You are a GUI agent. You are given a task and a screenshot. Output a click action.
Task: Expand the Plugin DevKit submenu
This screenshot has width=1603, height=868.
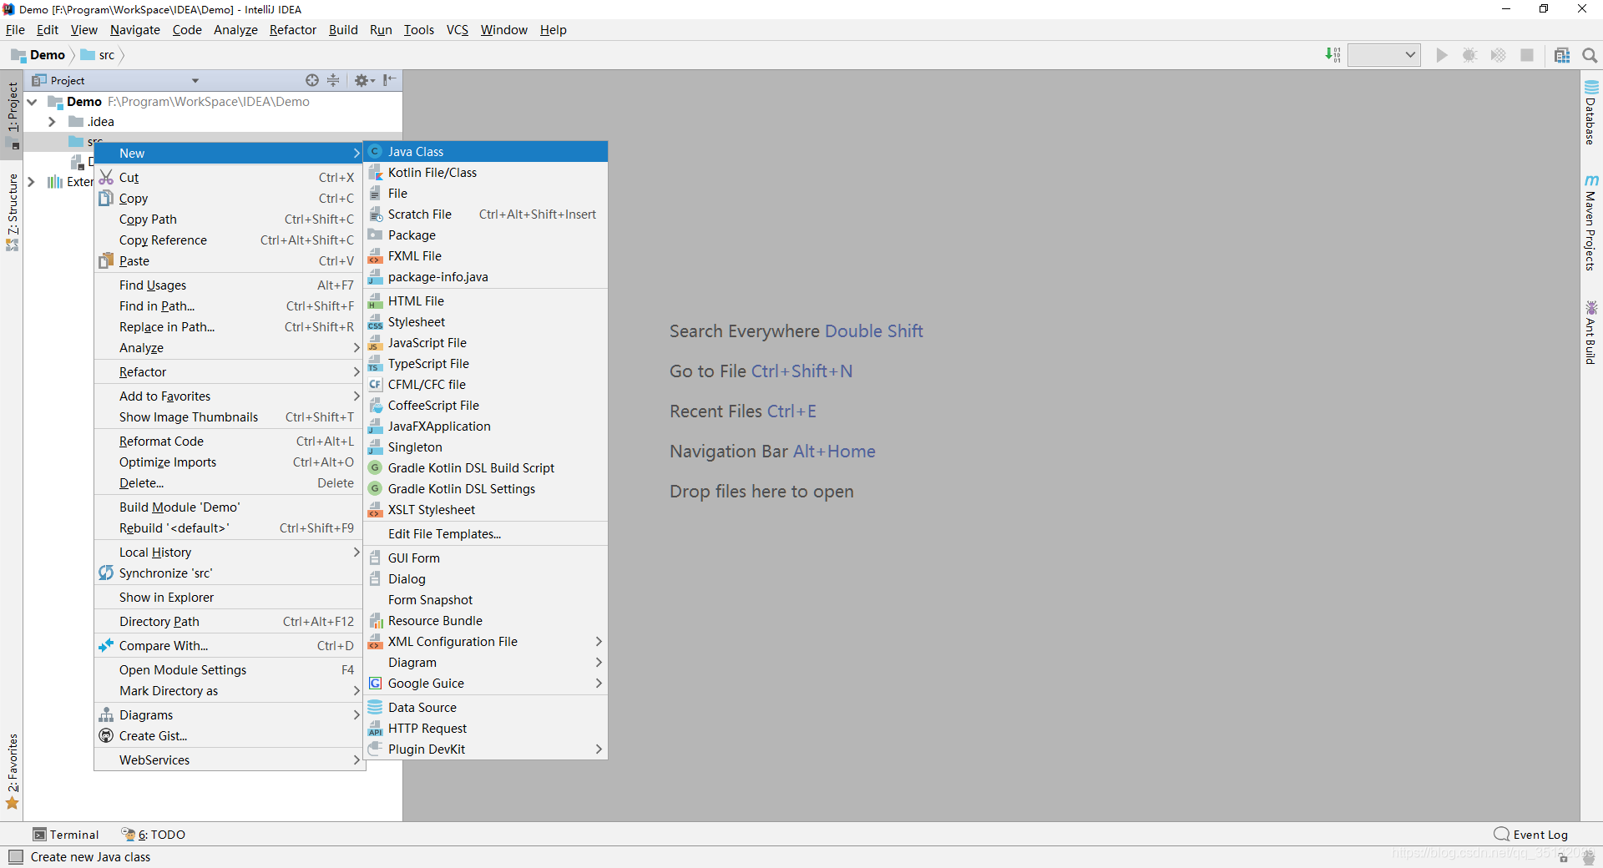[486, 749]
